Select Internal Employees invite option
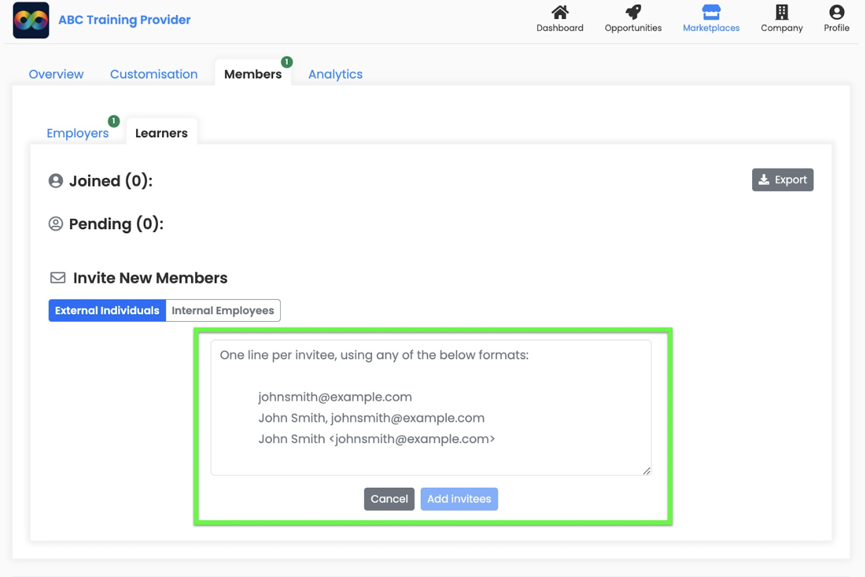The height and width of the screenshot is (577, 865). (223, 311)
